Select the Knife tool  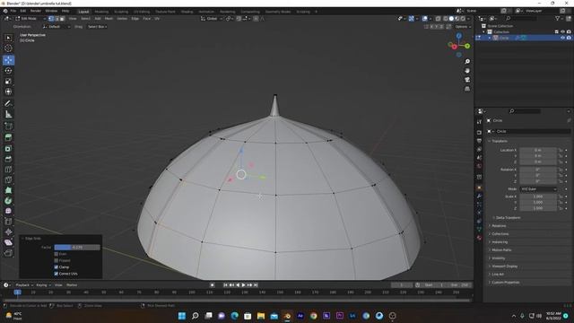(8, 179)
